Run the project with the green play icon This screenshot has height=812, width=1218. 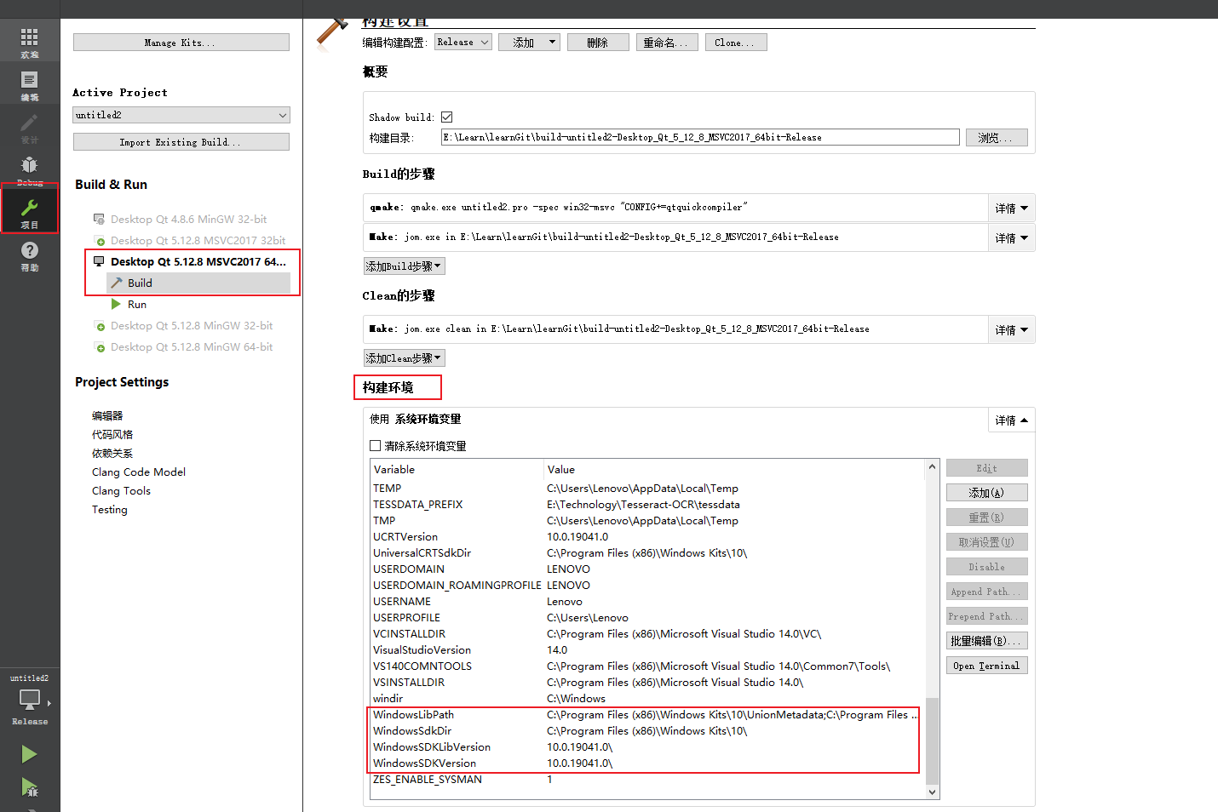click(29, 754)
